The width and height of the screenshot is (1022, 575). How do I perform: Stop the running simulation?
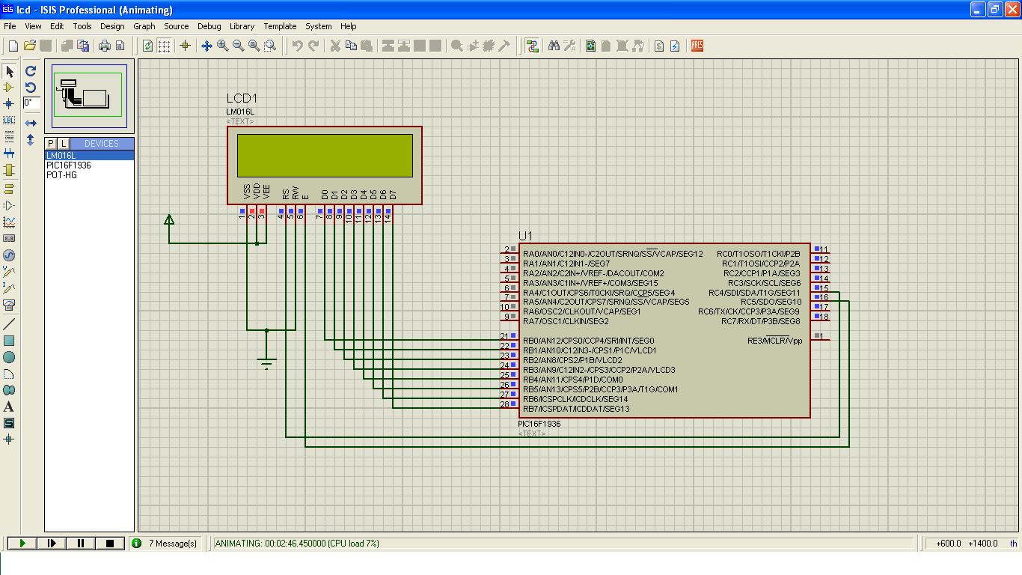[x=109, y=544]
